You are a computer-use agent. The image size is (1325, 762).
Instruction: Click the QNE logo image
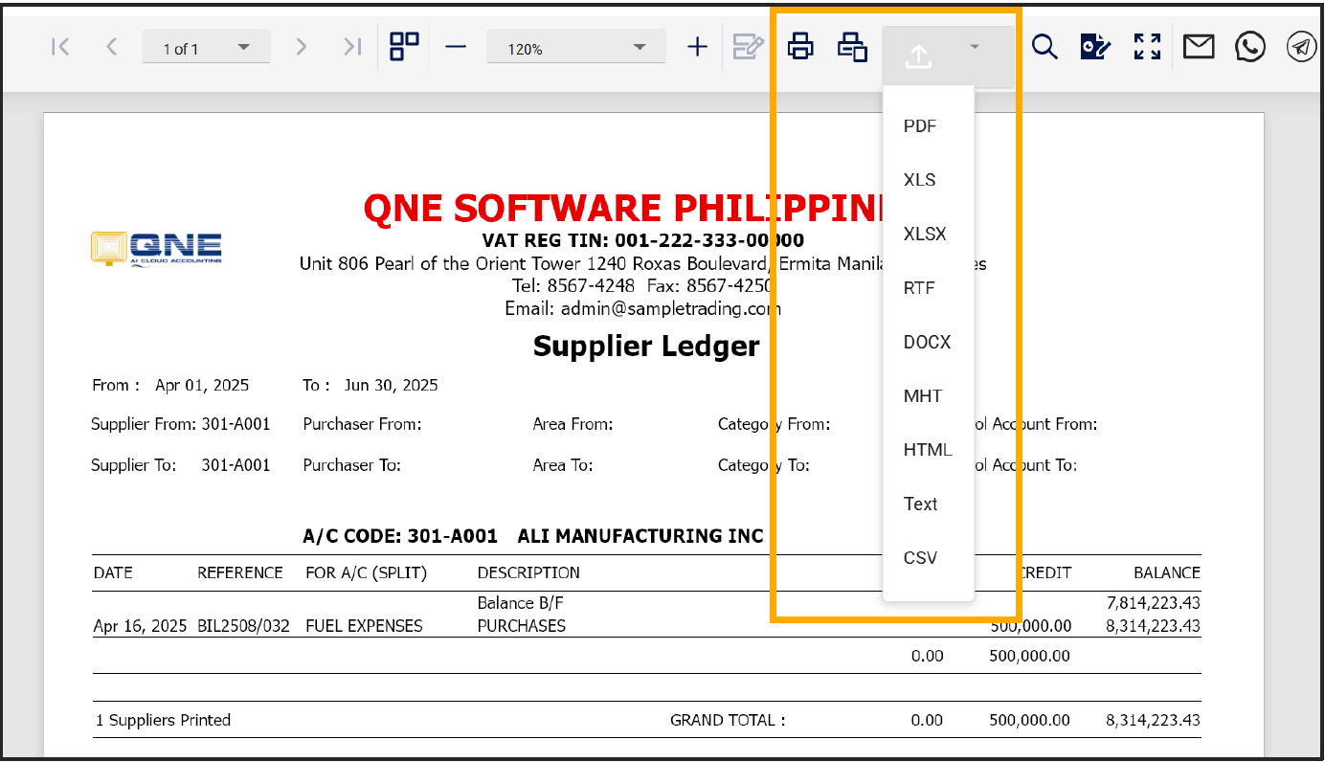157,249
